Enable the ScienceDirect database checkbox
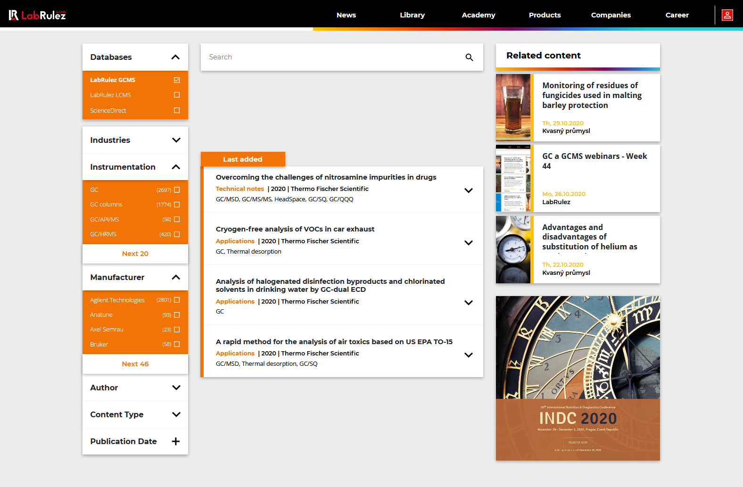This screenshot has height=487, width=743. [177, 110]
